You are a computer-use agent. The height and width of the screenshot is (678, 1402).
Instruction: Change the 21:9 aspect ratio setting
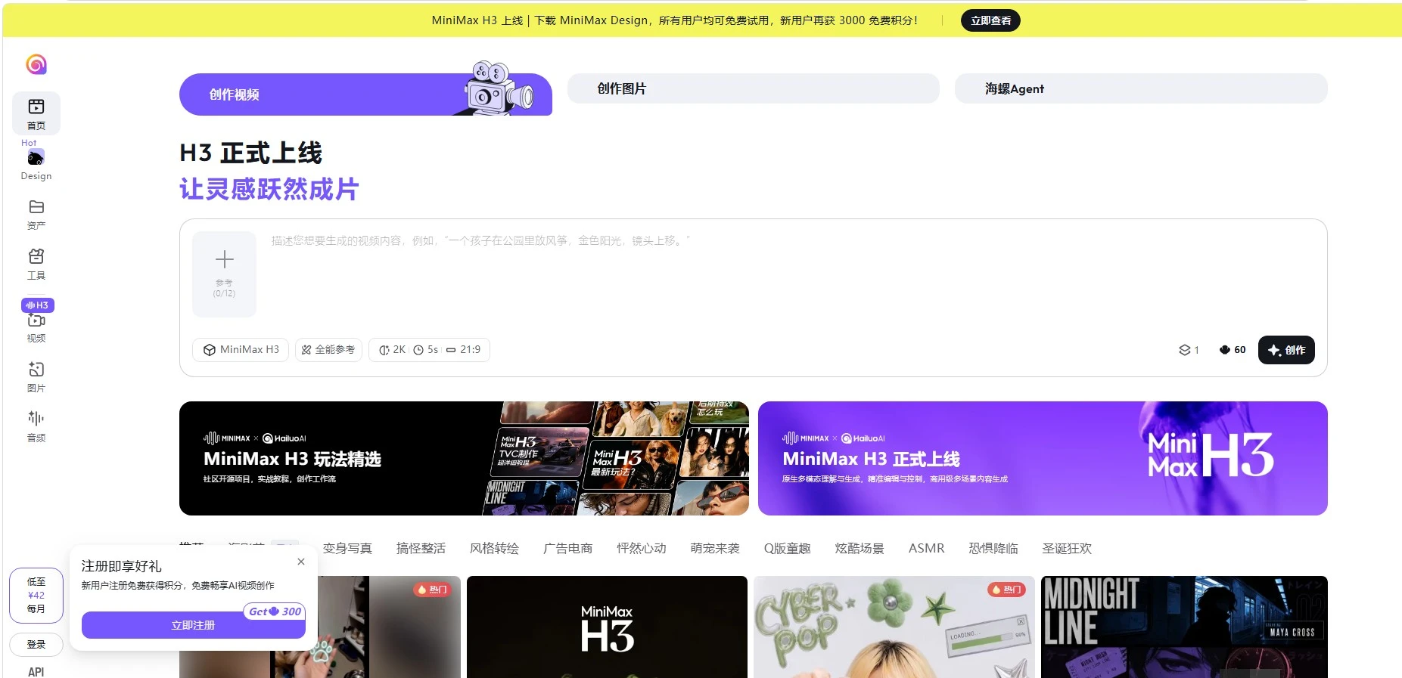(x=464, y=350)
